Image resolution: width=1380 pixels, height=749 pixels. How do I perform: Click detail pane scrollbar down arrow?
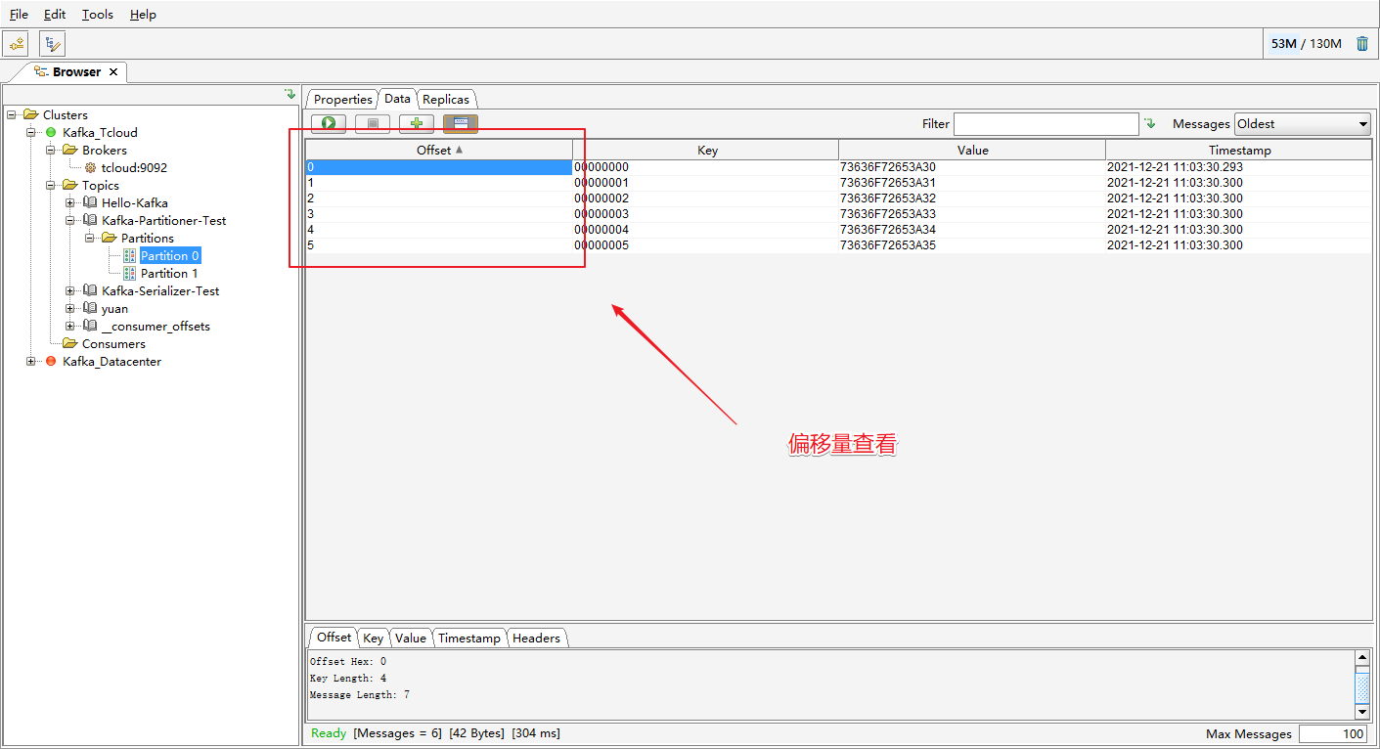point(1362,711)
